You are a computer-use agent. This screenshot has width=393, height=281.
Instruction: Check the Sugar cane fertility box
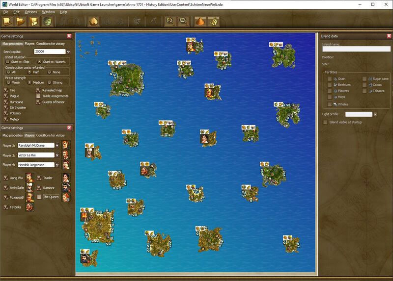pos(365,78)
